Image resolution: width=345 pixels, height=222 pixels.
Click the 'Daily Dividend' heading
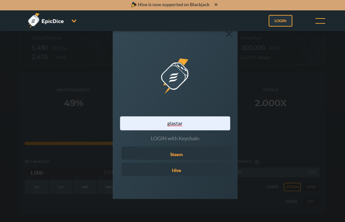(x=46, y=38)
